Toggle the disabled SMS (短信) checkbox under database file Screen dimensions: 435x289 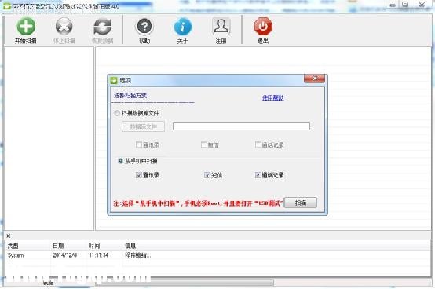[x=204, y=144]
